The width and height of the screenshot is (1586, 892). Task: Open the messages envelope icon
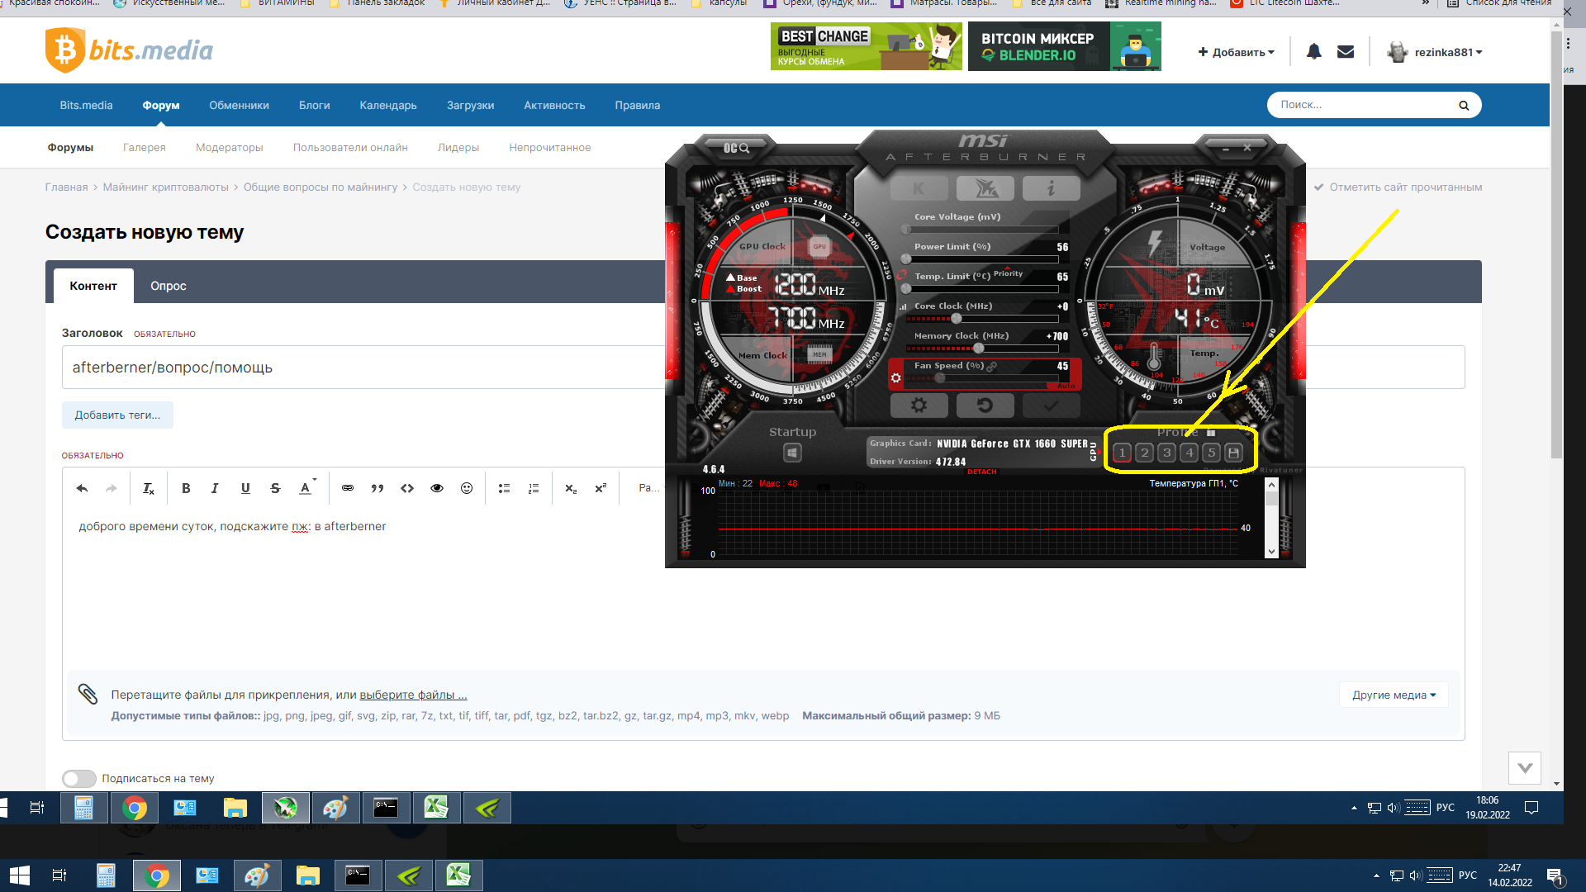pyautogui.click(x=1346, y=52)
